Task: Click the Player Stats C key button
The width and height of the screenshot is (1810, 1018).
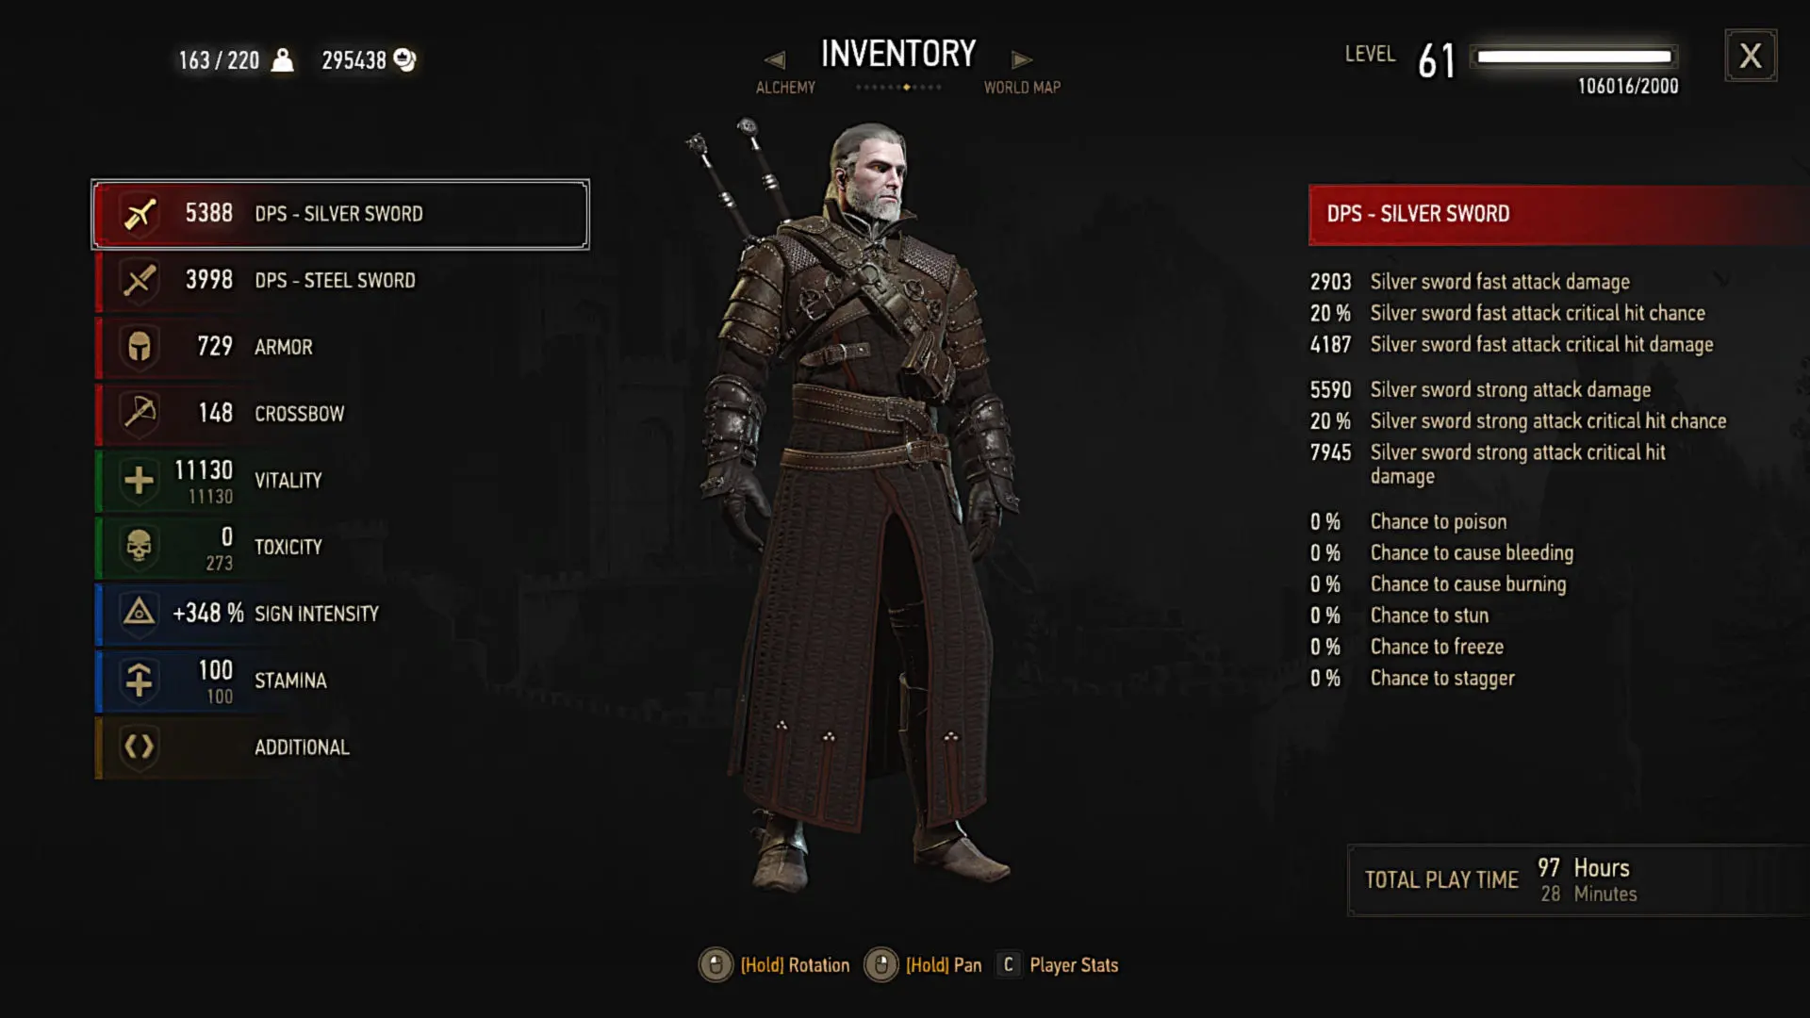Action: 1009,965
